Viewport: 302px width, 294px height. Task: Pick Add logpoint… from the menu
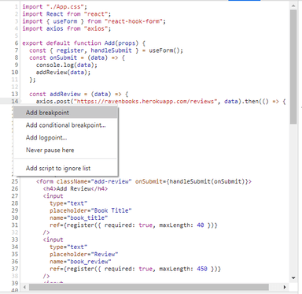pos(65,138)
